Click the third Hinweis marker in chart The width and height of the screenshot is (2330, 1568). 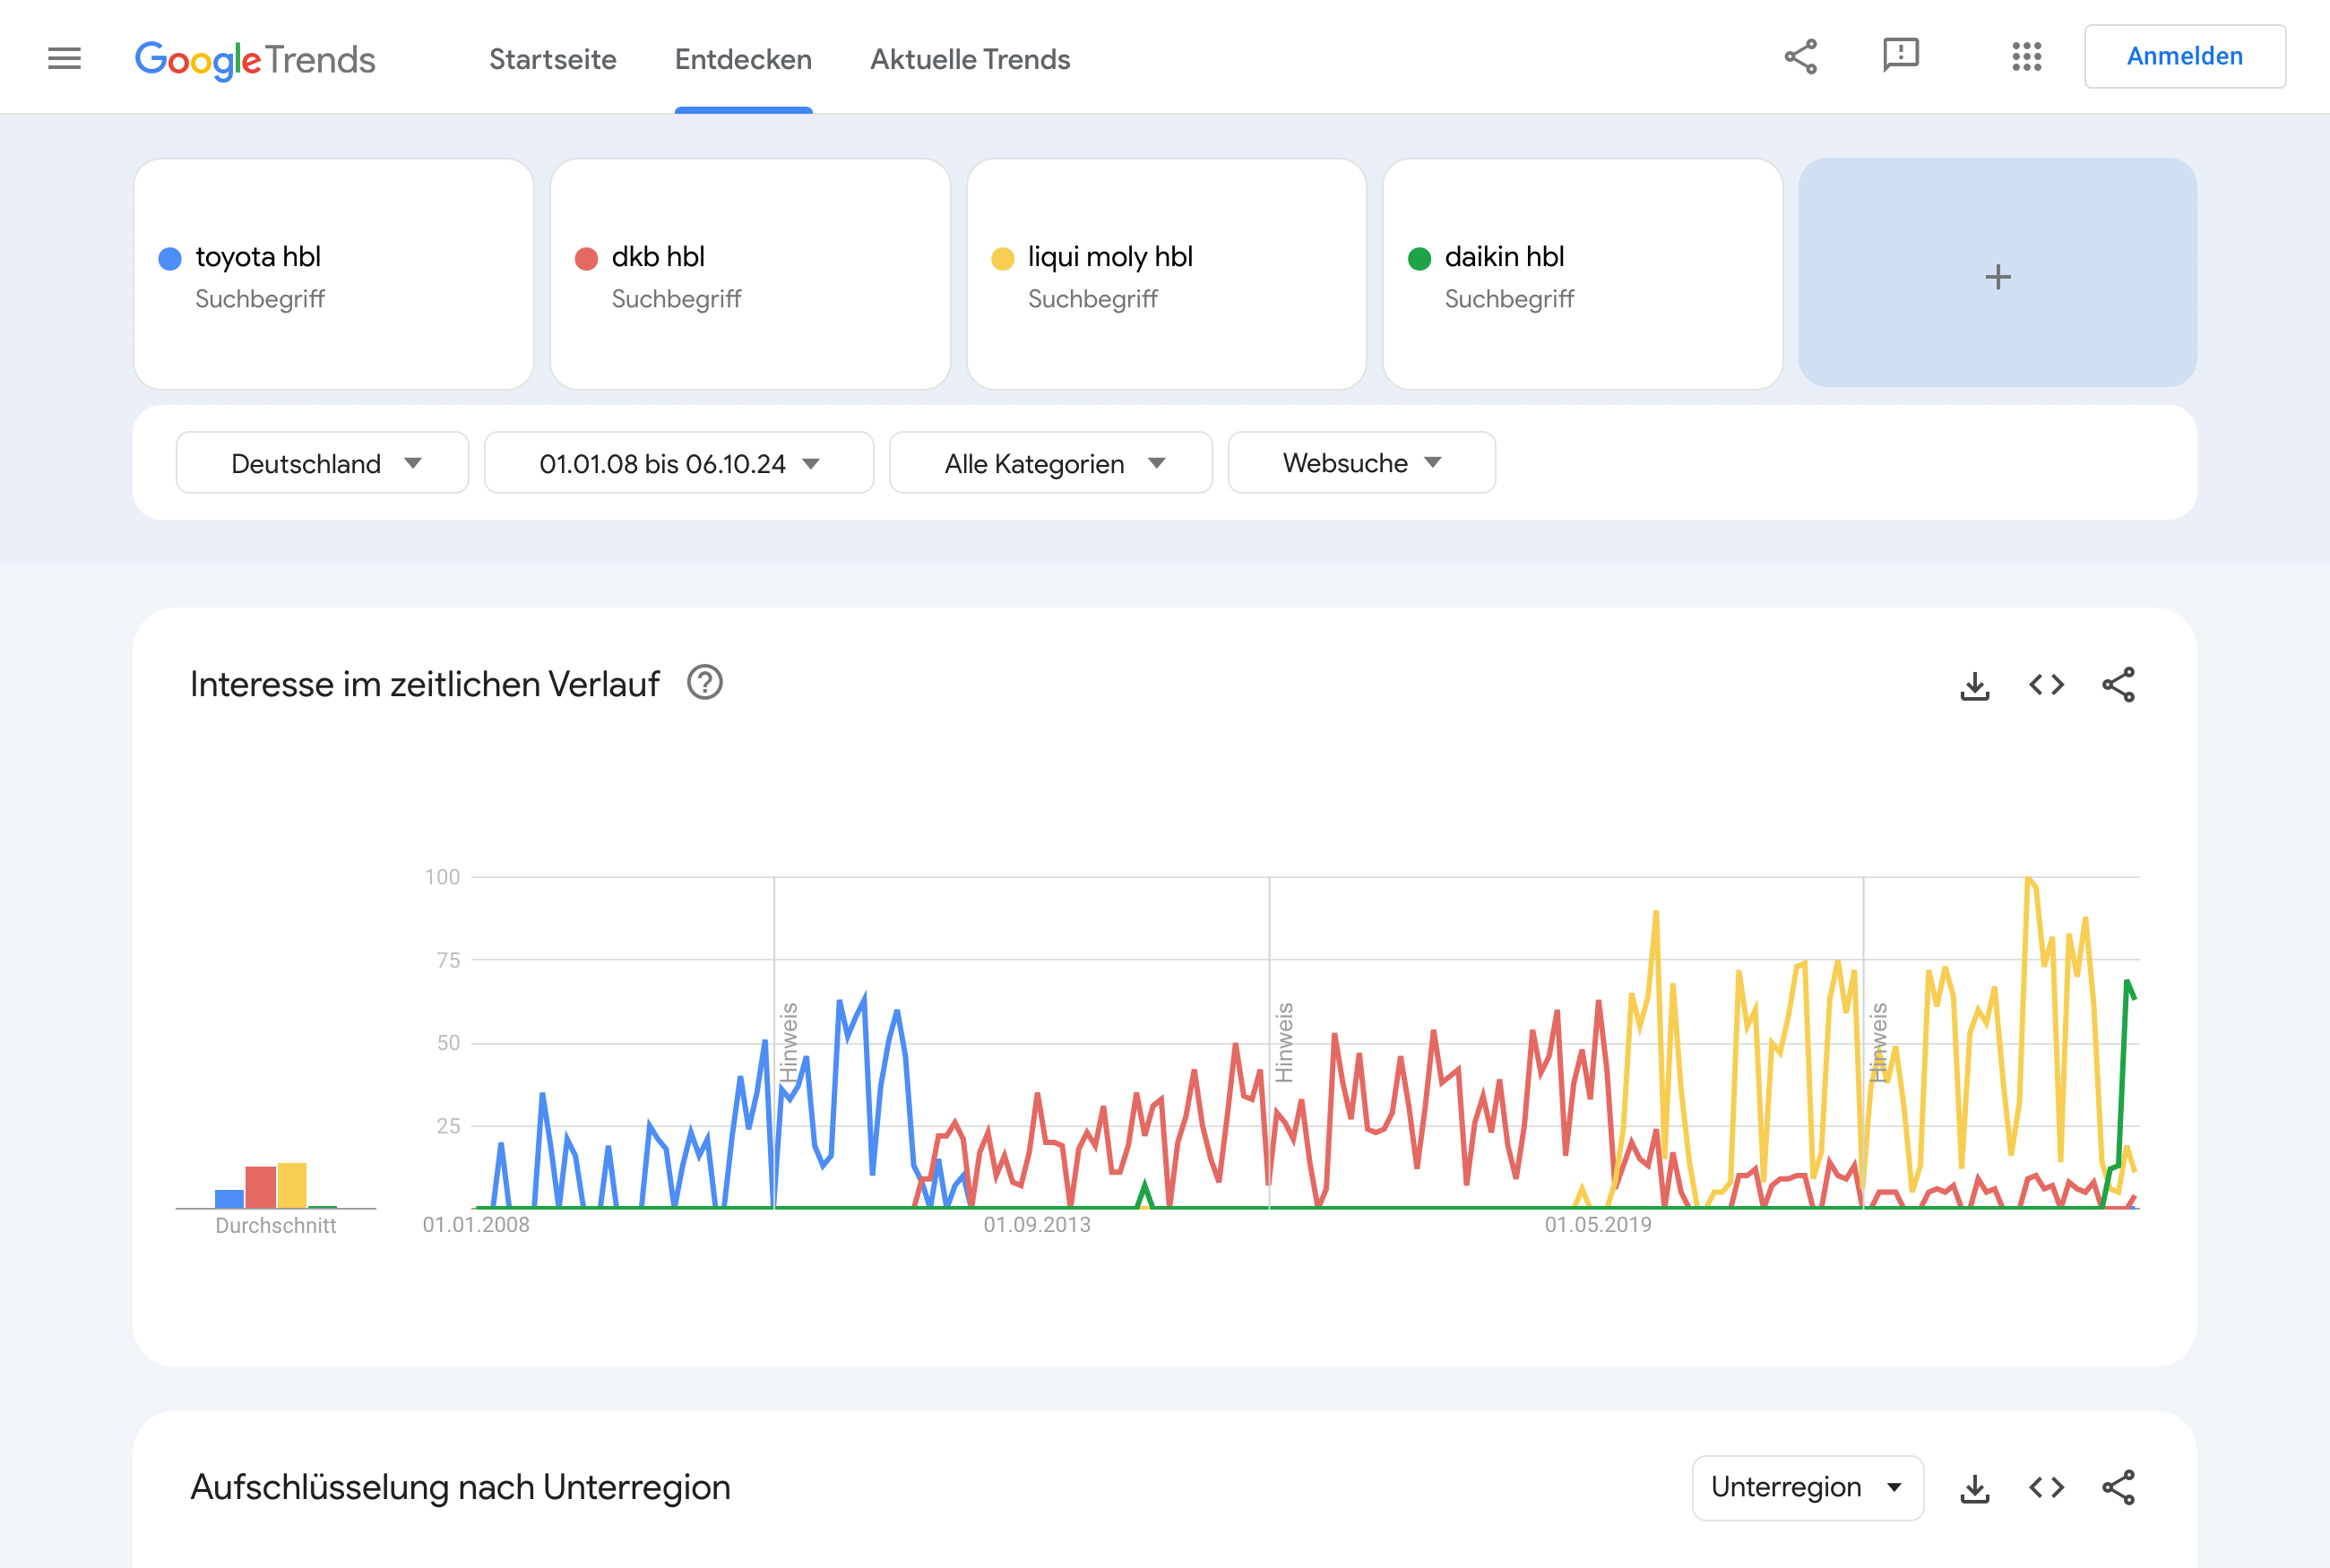(x=1878, y=1043)
